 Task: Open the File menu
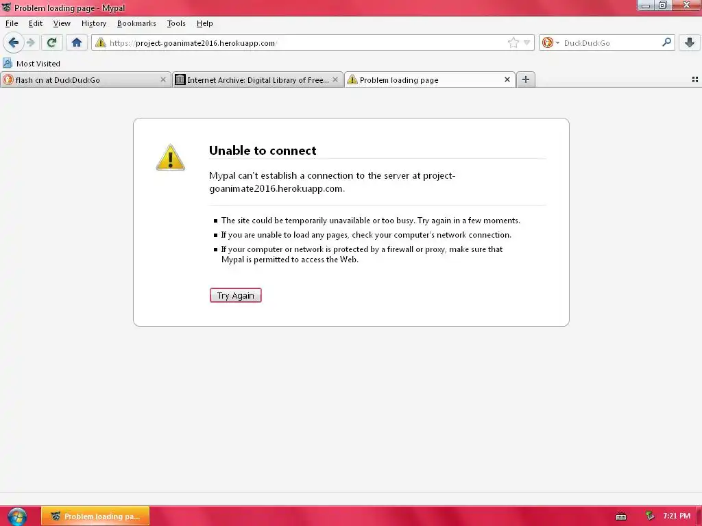[12, 23]
